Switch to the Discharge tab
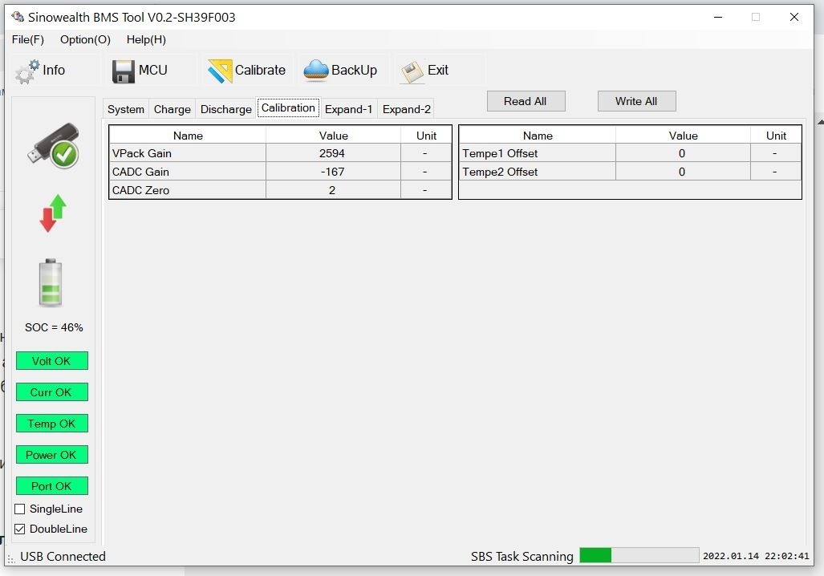This screenshot has height=576, width=824. coord(226,109)
